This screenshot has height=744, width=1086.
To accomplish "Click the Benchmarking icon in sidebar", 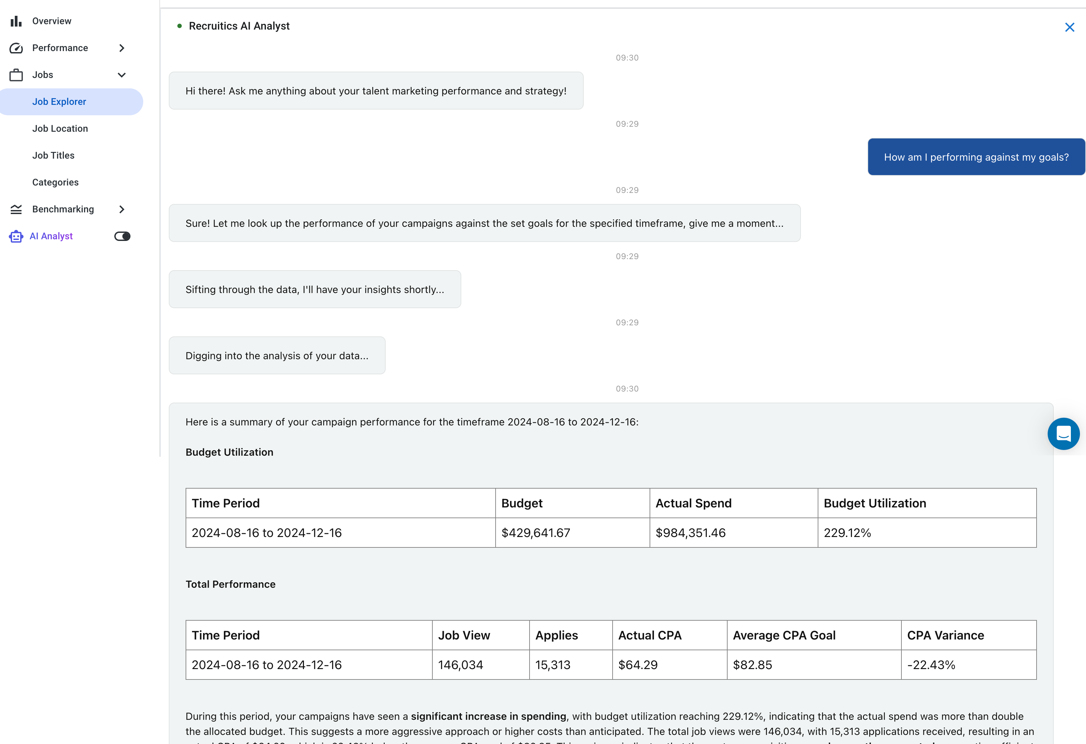I will point(16,209).
